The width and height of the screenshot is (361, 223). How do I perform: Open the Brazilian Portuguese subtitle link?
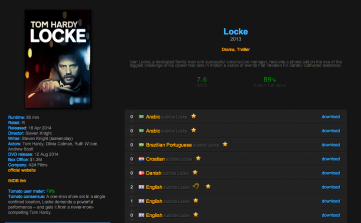click(x=183, y=145)
